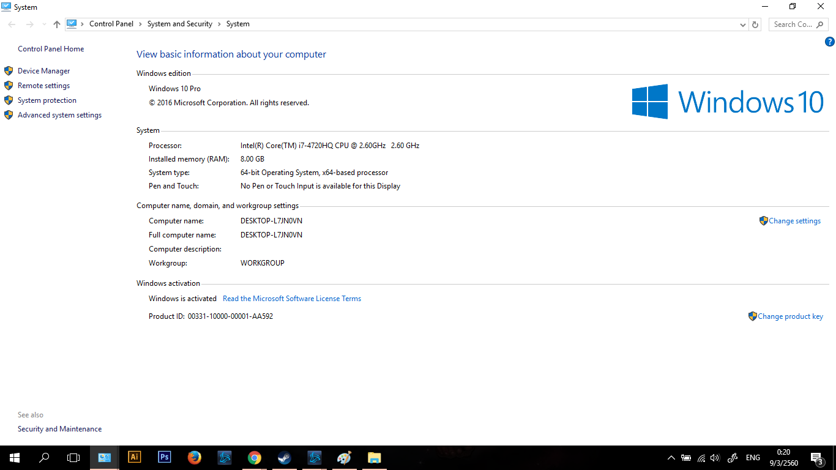Open the blue app icon between Firefox and Chrome

coord(225,457)
